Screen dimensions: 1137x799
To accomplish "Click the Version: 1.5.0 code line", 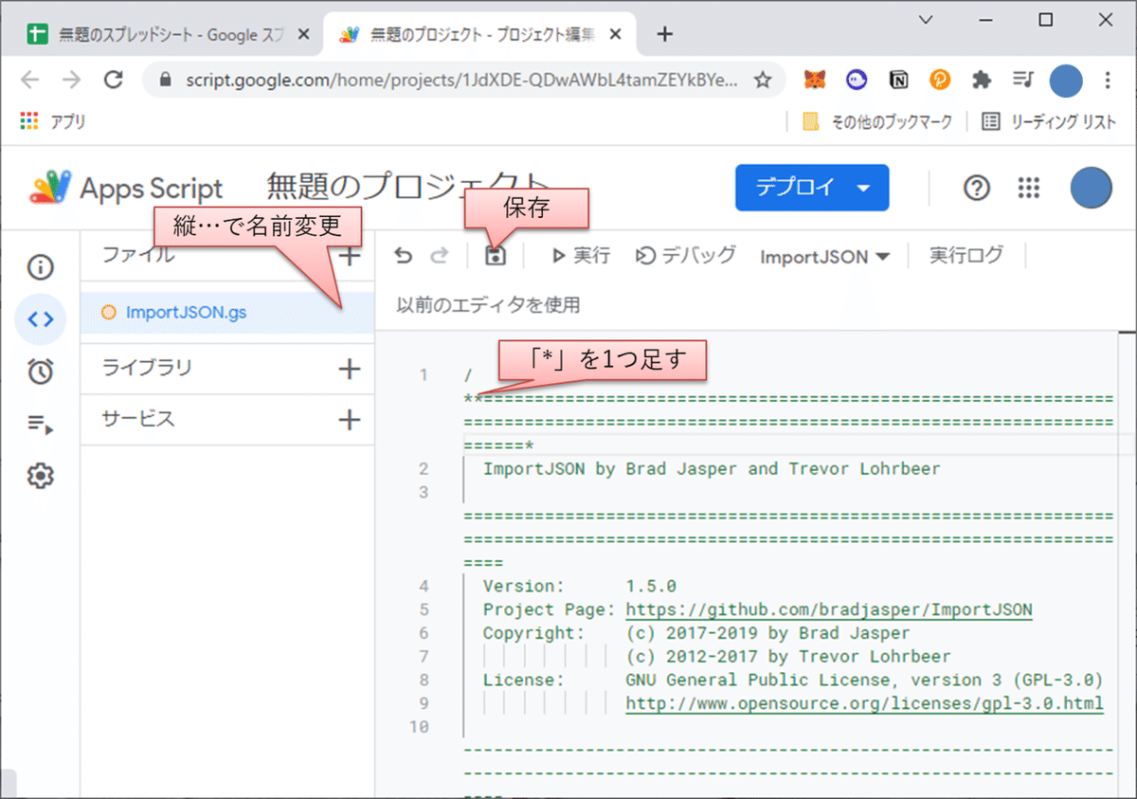I will pos(579,587).
